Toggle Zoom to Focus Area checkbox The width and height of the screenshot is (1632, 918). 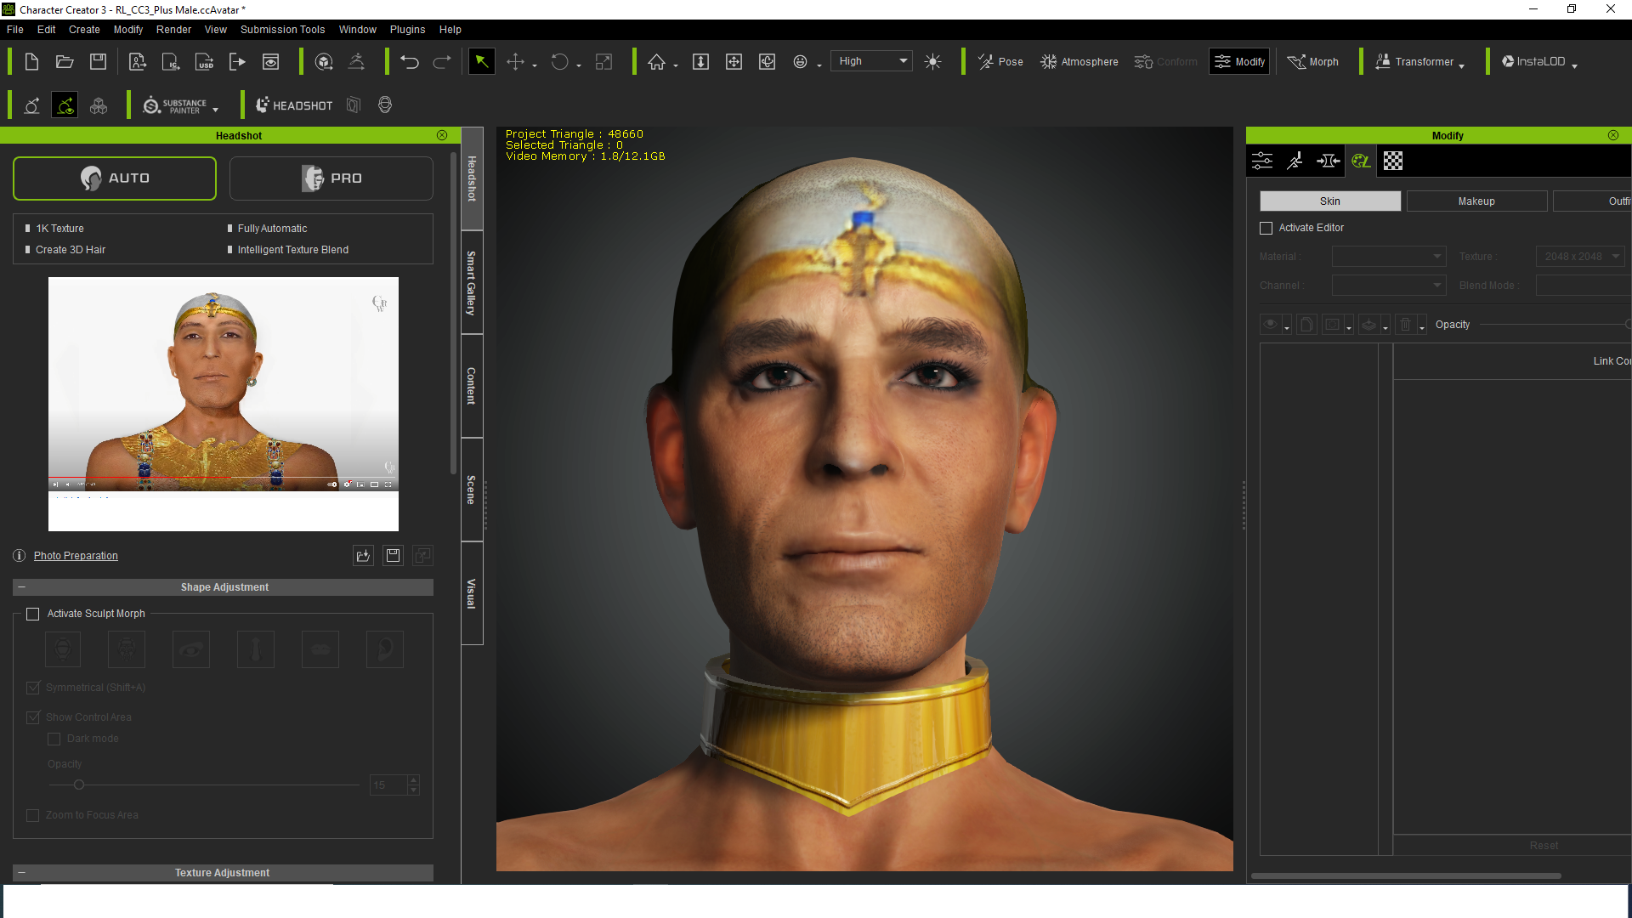click(x=33, y=815)
